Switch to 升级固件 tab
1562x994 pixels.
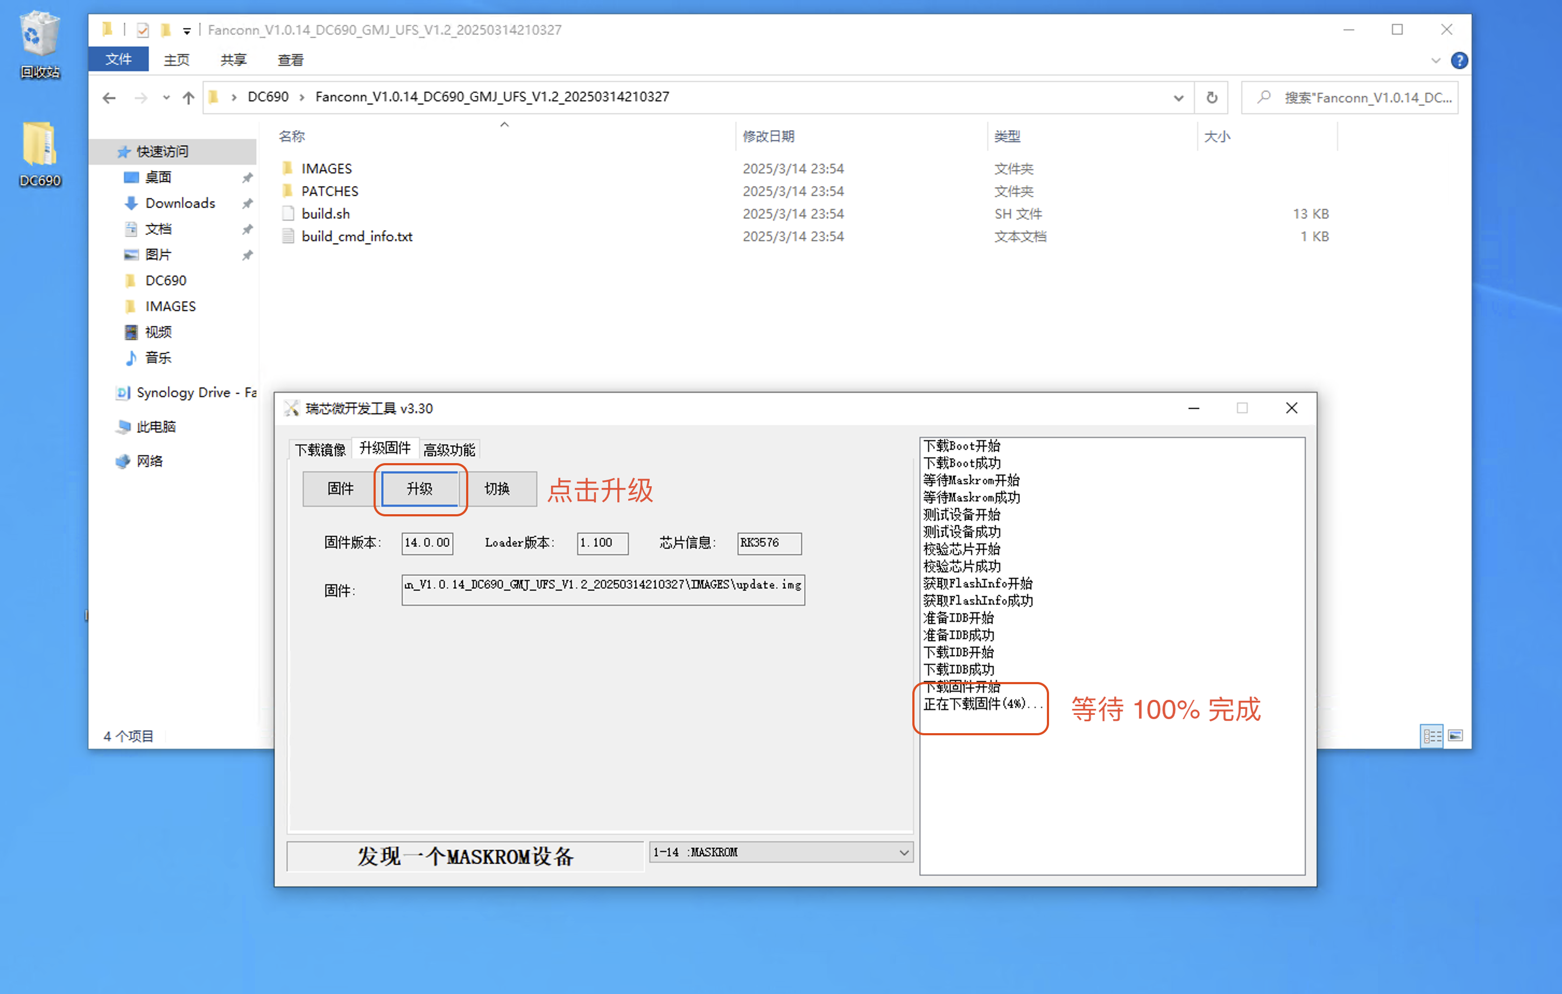tap(385, 448)
